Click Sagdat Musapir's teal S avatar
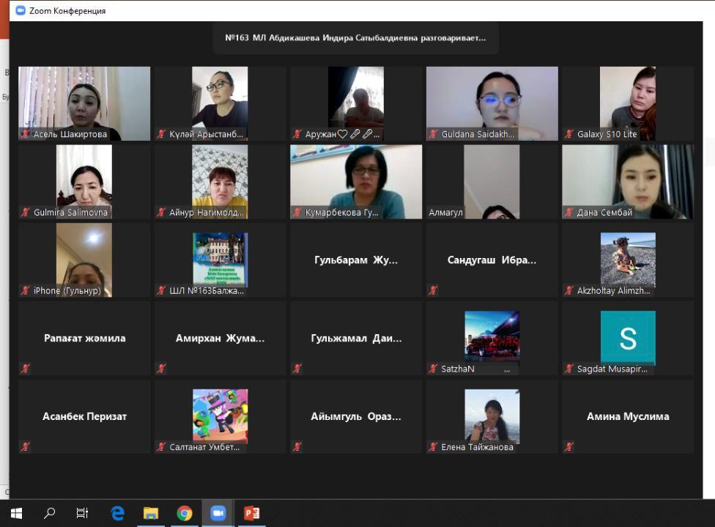Screen dimensions: 715x527 (628, 337)
